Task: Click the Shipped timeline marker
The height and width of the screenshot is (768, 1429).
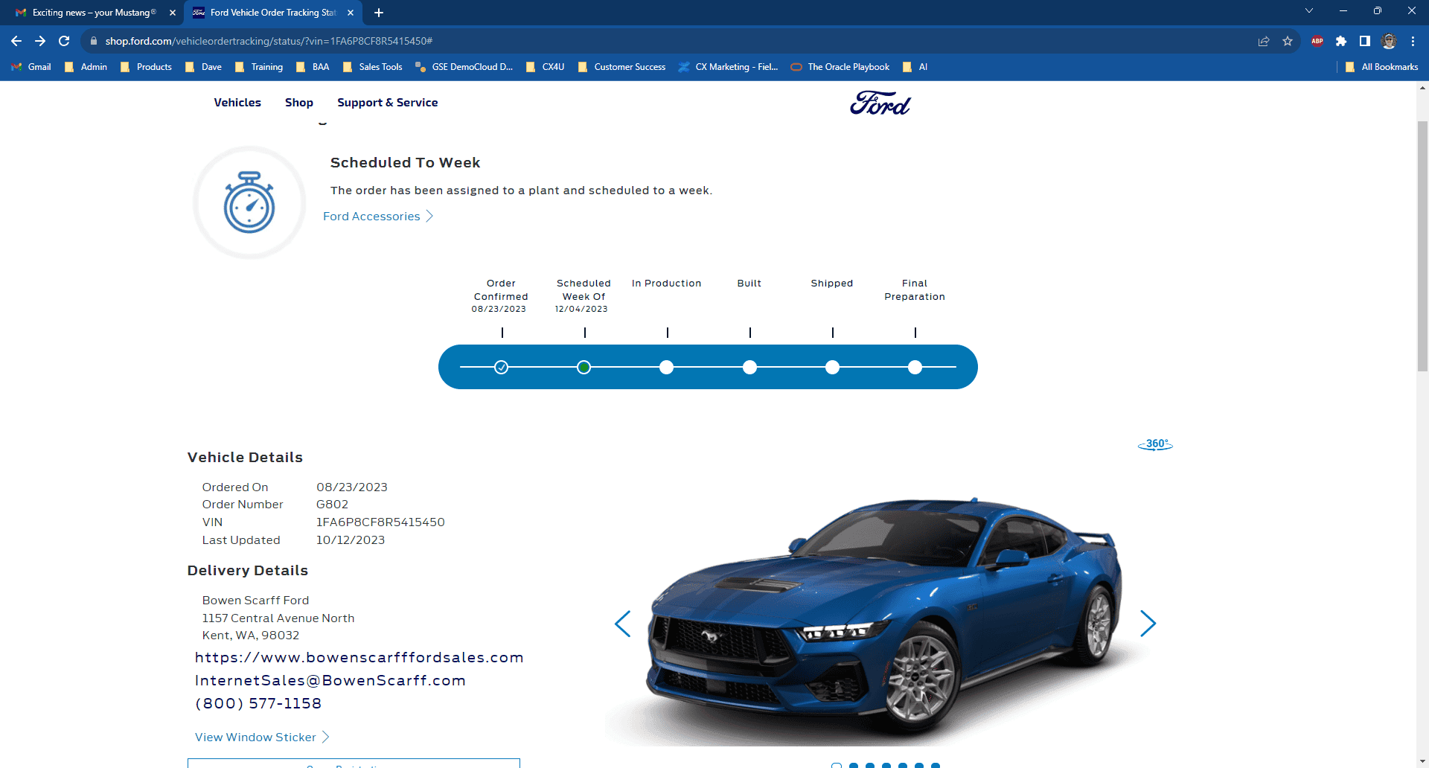Action: [833, 367]
